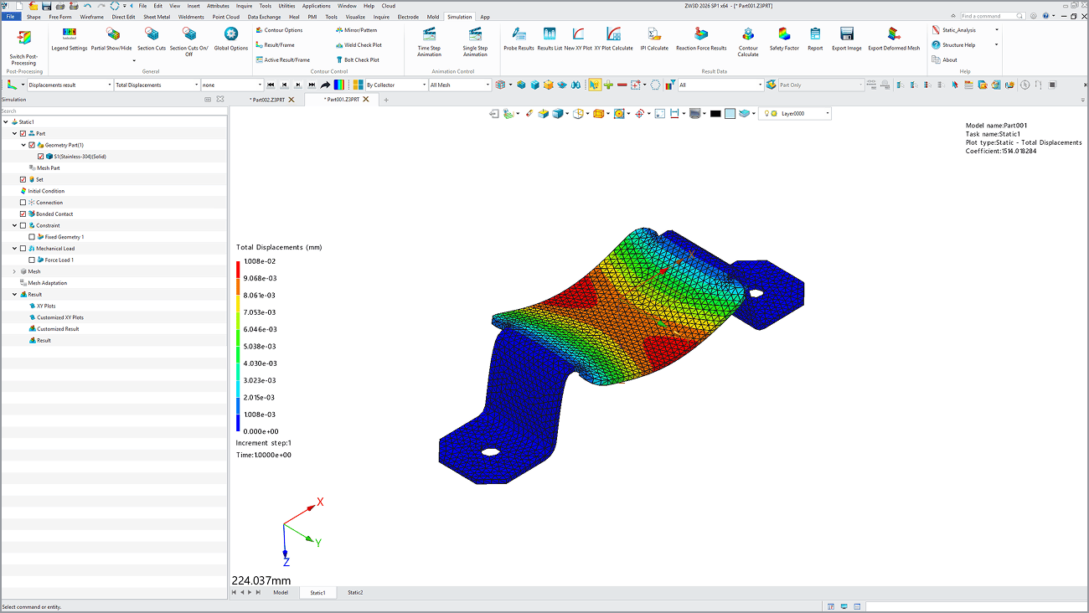This screenshot has height=613, width=1089.
Task: Uncheck the Bonded Contact checkbox
Action: 23,214
